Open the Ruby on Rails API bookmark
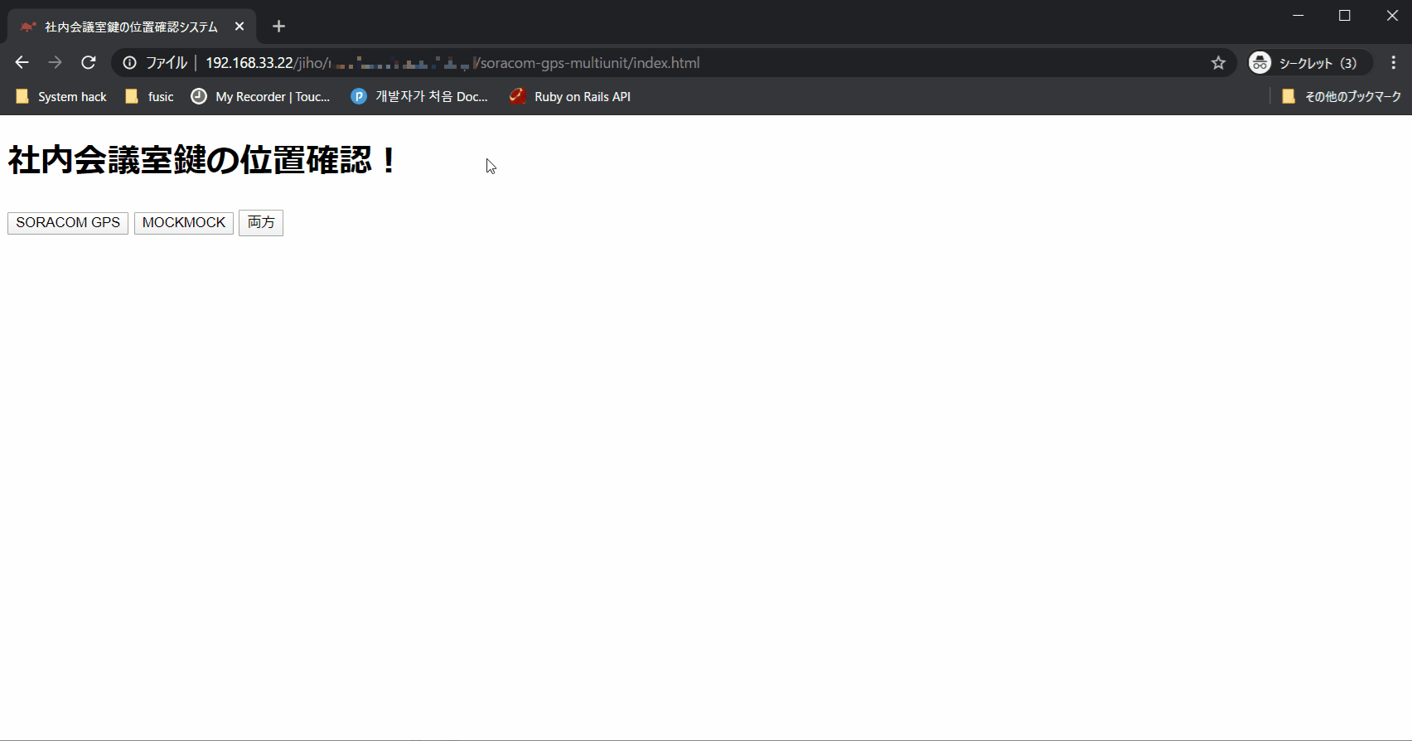 pos(570,97)
